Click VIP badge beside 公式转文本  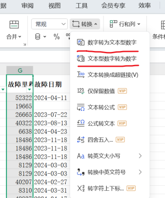pyautogui.click(x=122, y=124)
